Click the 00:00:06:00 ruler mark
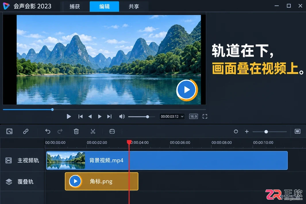Screen dimensions: 306x204 coord(180,143)
